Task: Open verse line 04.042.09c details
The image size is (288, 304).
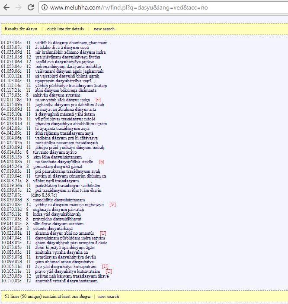Action: tap(52, 133)
